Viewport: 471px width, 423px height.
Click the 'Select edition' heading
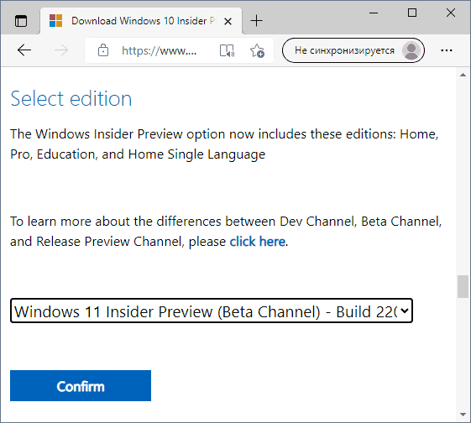71,98
